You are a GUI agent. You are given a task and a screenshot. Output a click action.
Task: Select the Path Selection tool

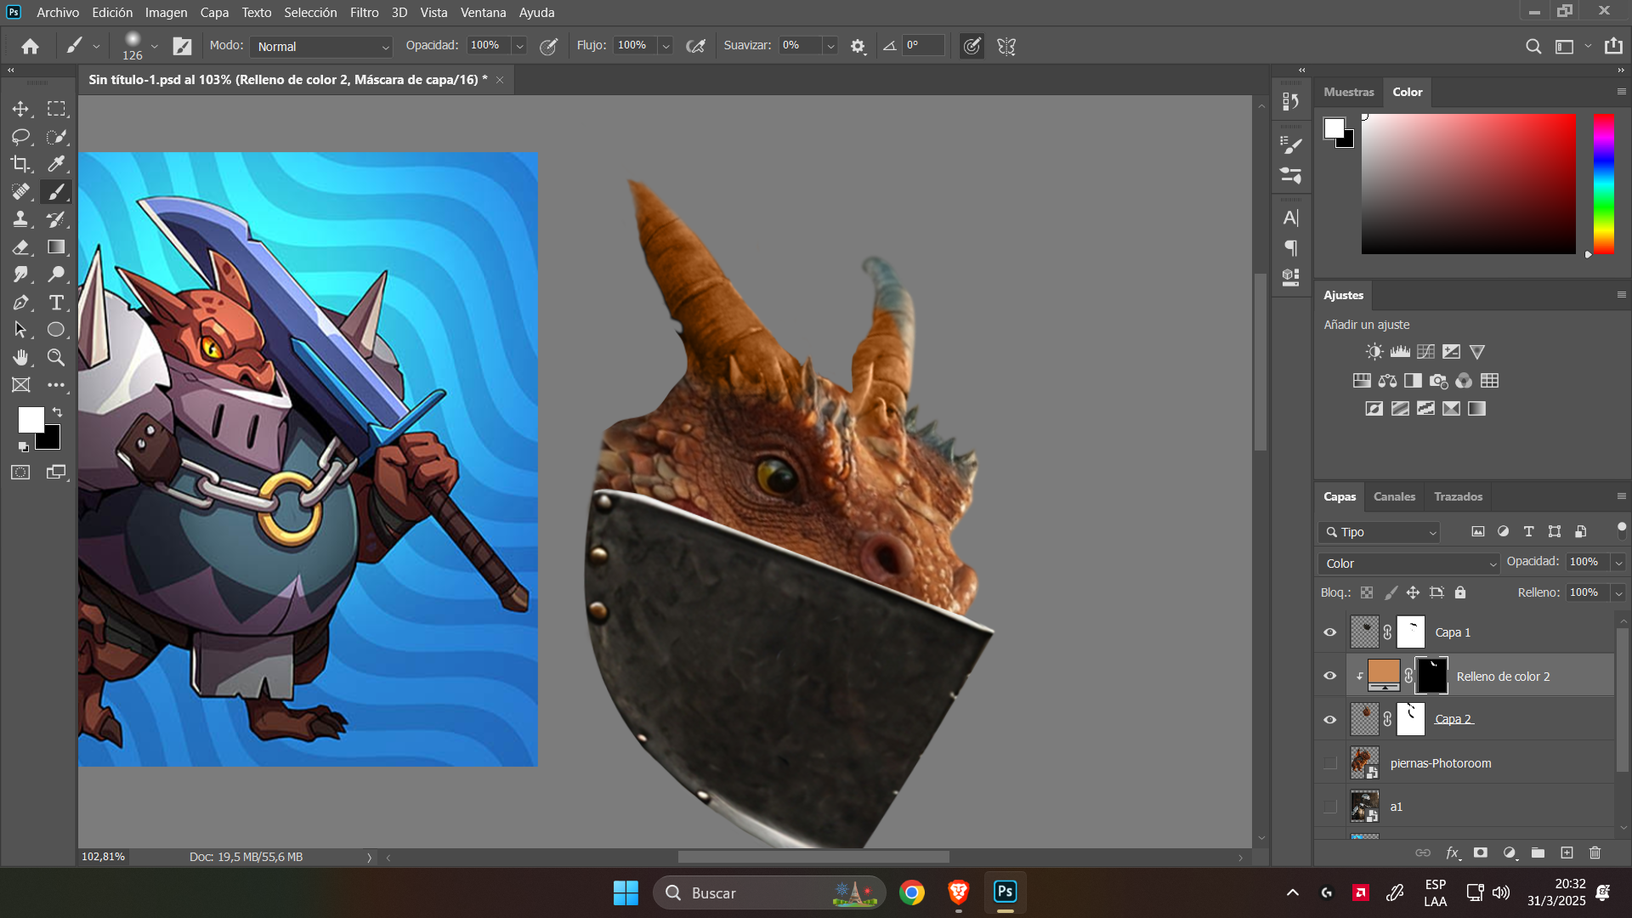[20, 330]
